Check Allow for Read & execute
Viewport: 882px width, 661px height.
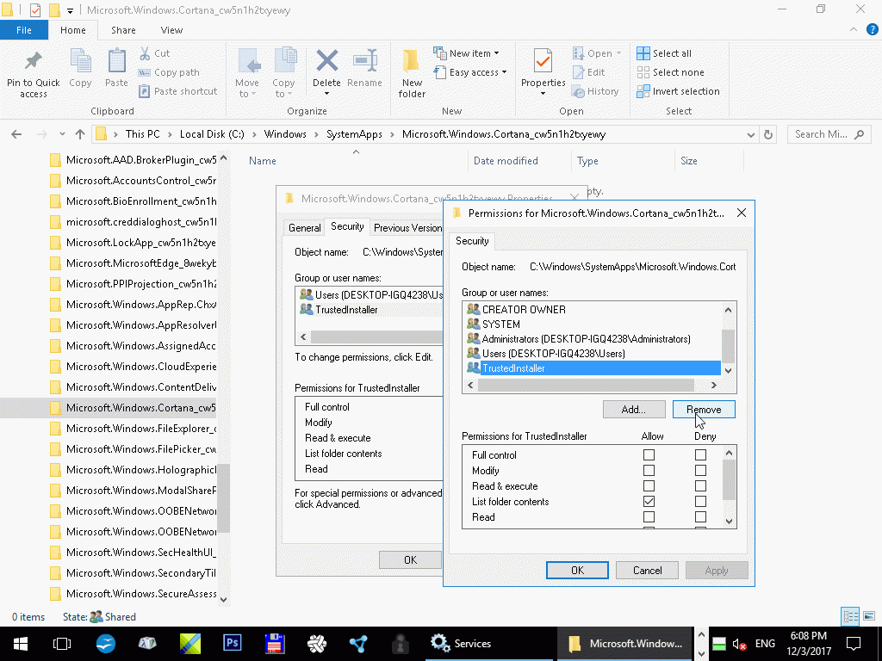(x=649, y=485)
